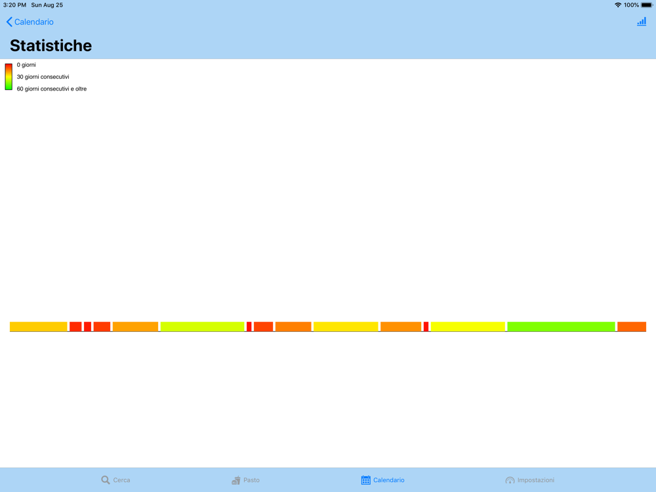656x492 pixels.
Task: Click the clock showing 3:20 PM
Action: coord(14,5)
